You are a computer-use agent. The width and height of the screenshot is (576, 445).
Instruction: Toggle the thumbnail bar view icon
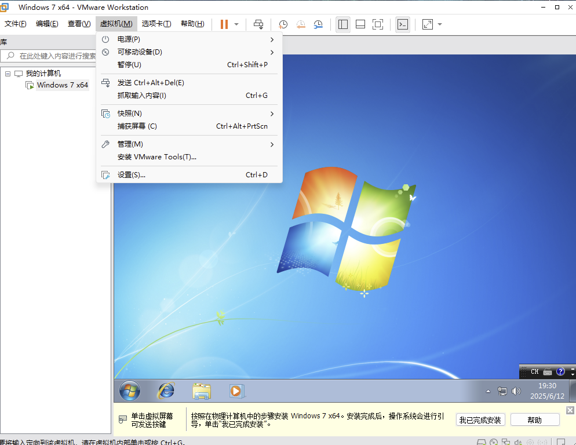[360, 24]
